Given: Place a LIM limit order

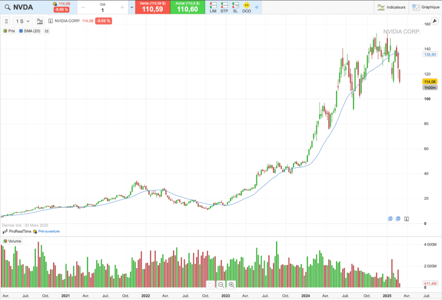Looking at the screenshot, I should [213, 7].
